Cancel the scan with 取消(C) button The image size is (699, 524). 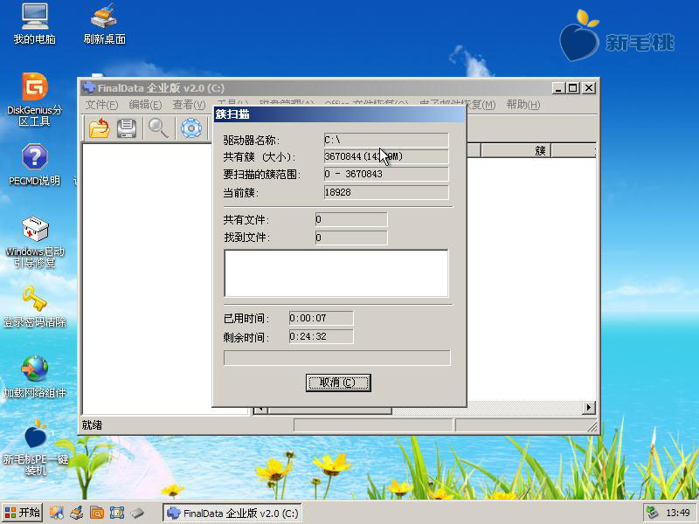[338, 383]
